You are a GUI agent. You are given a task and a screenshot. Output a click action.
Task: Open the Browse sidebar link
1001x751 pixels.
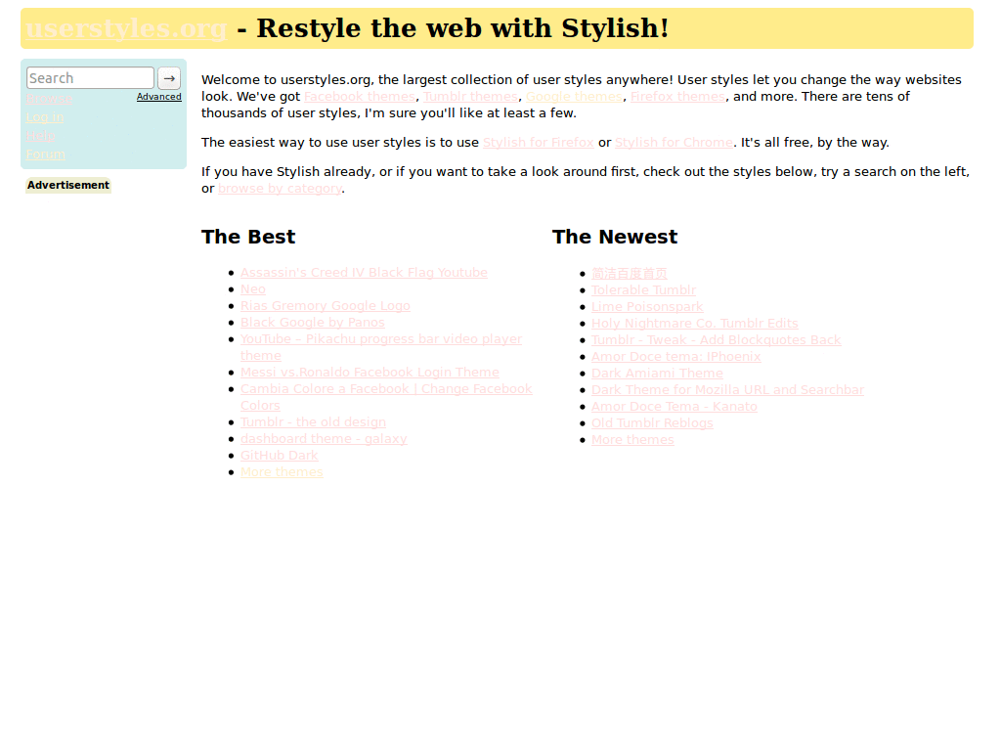tap(49, 99)
